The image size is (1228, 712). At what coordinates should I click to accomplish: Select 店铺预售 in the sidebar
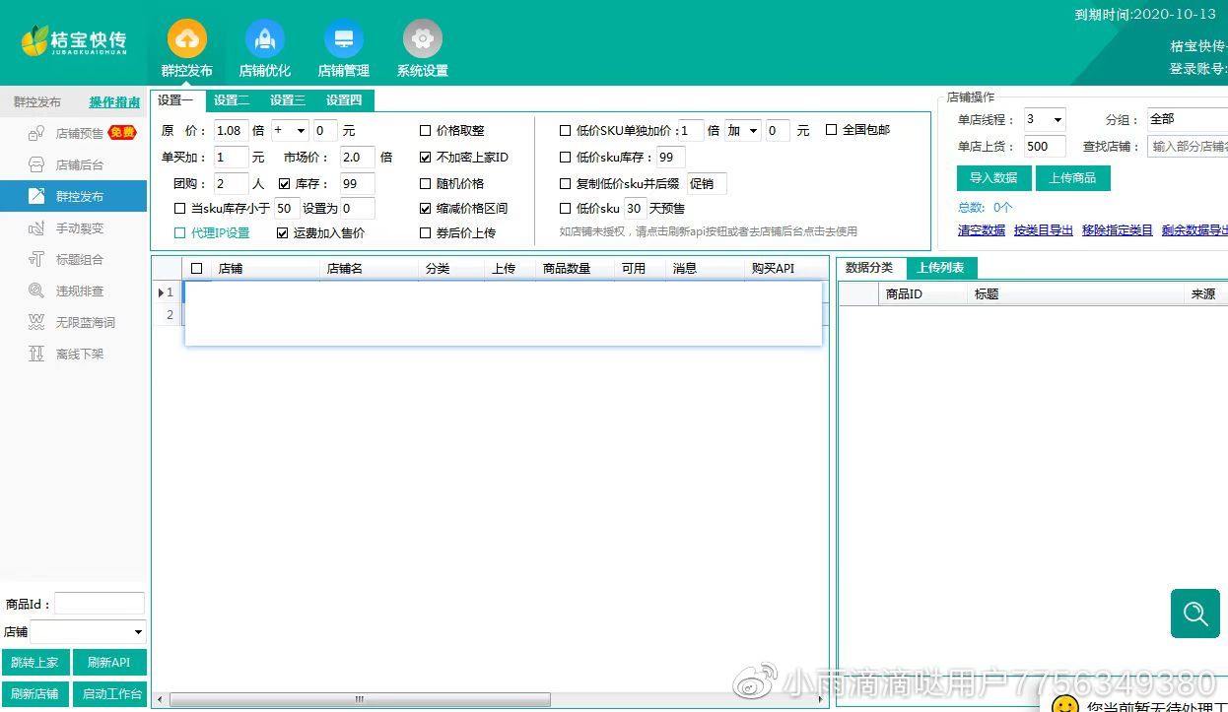(x=79, y=134)
